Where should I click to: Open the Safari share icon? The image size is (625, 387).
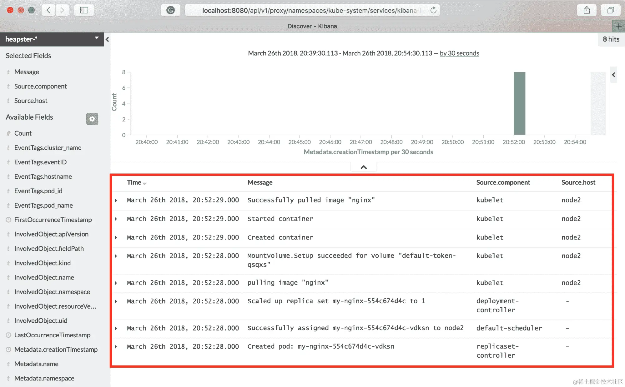click(587, 10)
